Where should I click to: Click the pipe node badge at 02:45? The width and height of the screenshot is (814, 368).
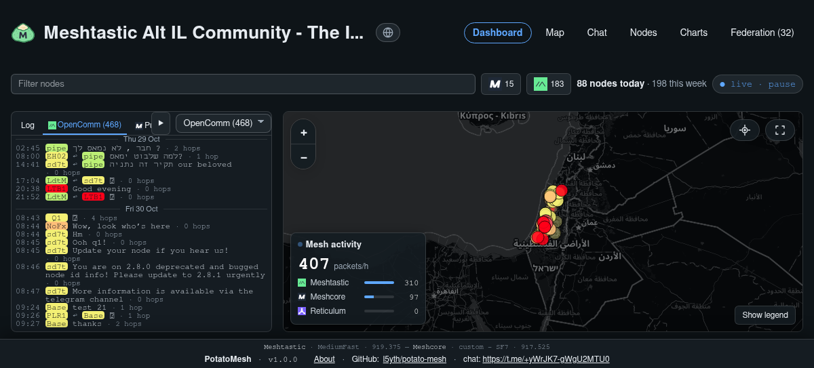click(56, 148)
